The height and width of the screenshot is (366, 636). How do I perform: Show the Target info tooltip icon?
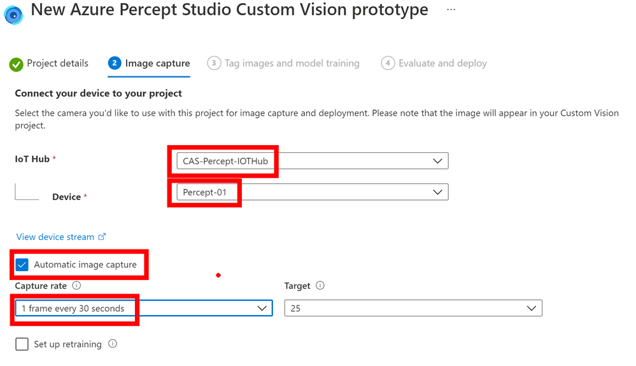click(320, 285)
